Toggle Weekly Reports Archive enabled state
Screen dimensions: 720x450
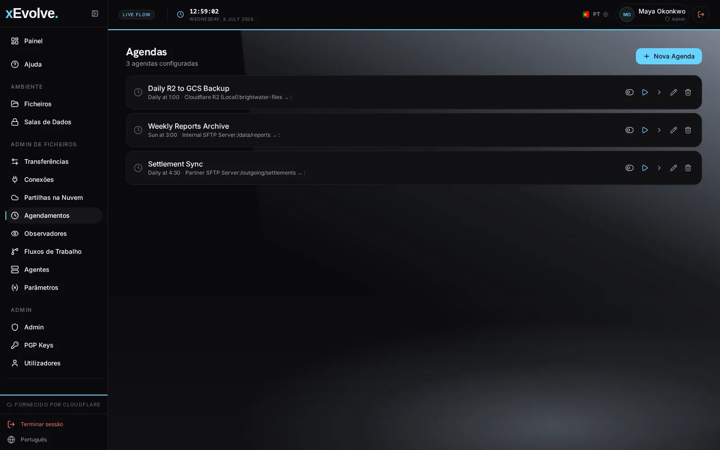tap(630, 130)
